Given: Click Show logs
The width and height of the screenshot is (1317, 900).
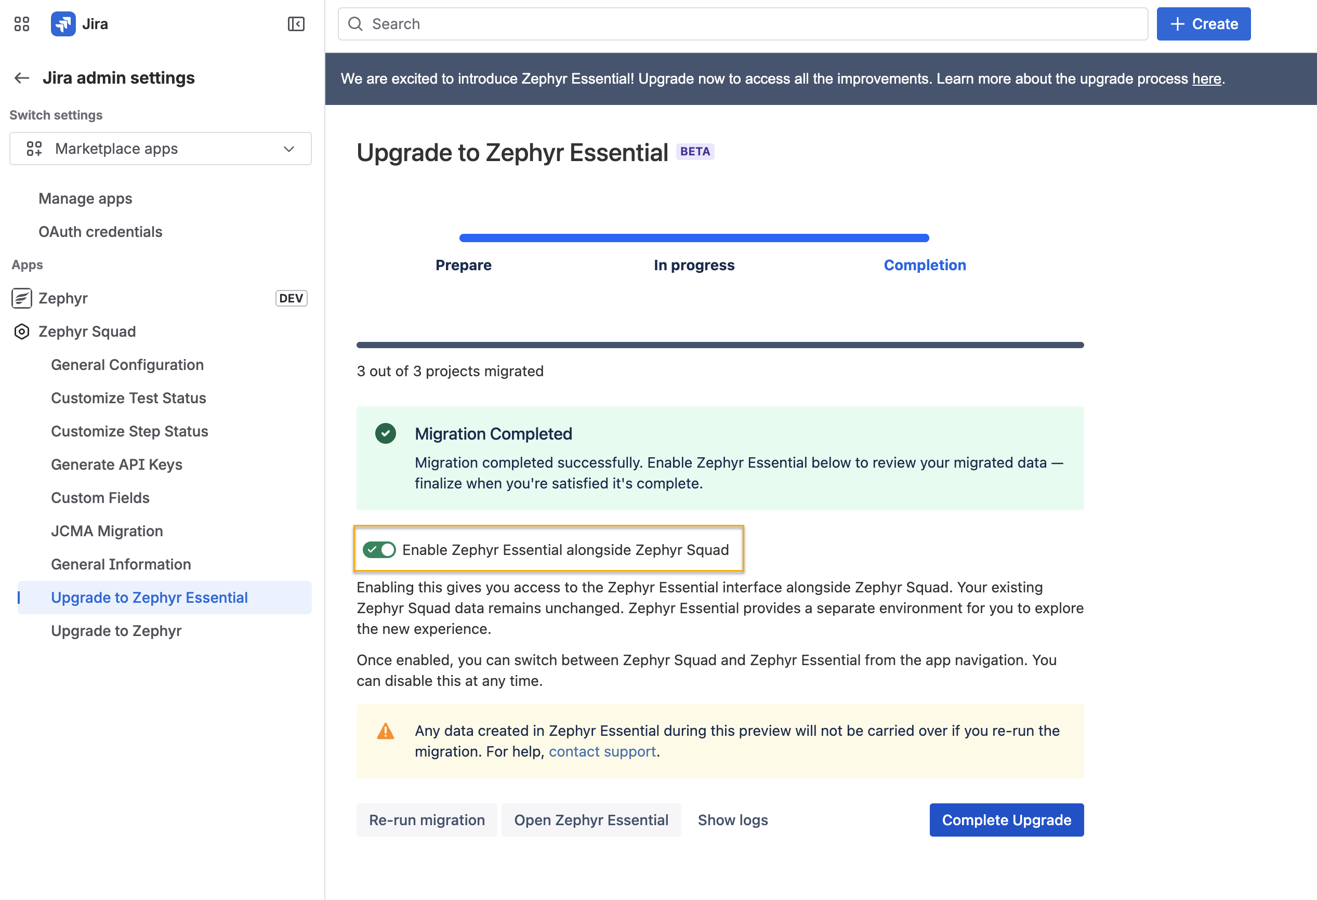Looking at the screenshot, I should [x=733, y=820].
